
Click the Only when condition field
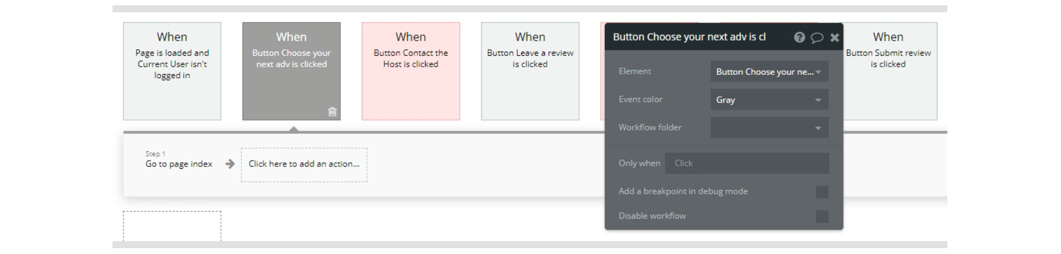tap(747, 164)
